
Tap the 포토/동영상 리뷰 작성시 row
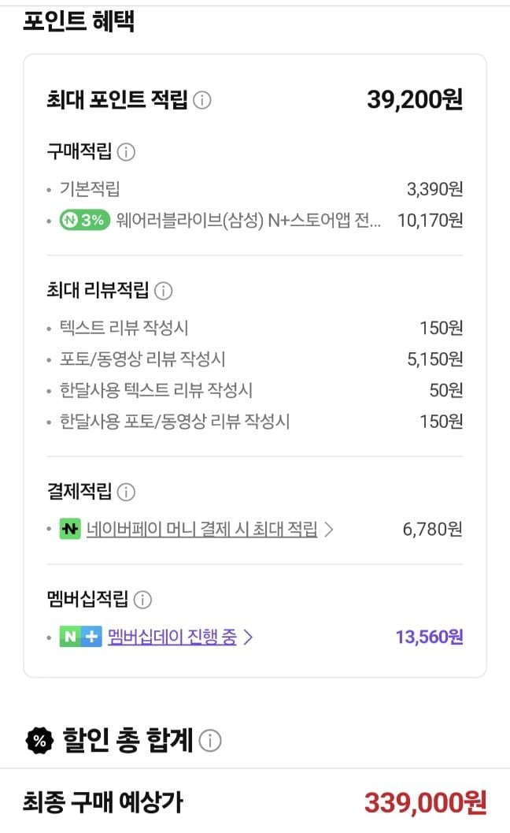click(255, 359)
